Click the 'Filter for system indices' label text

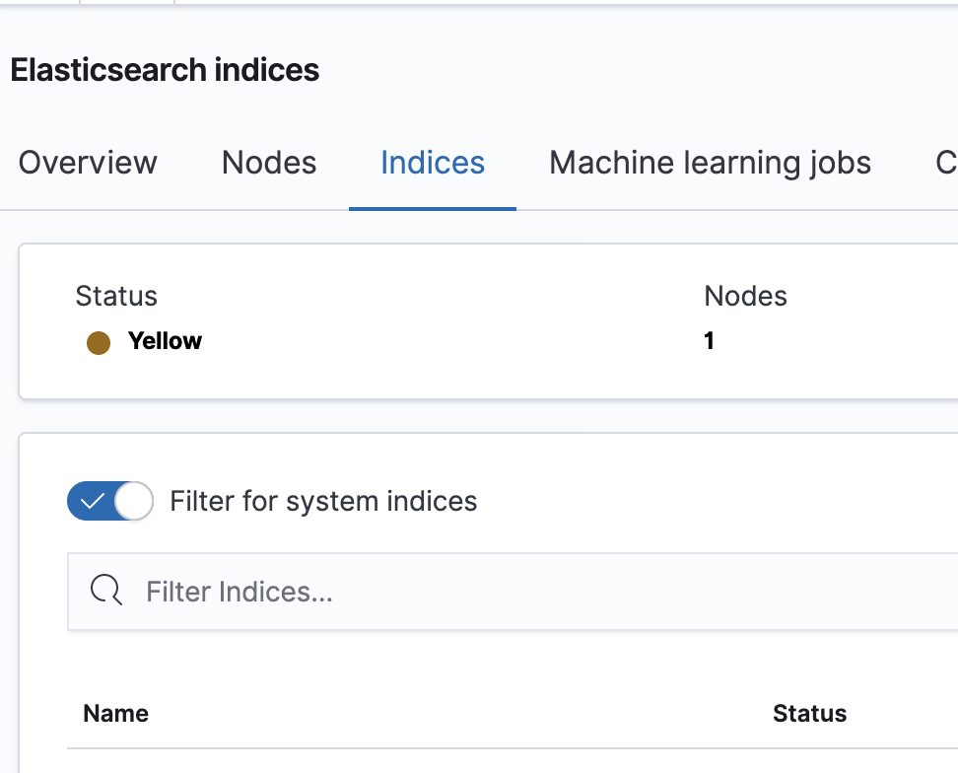[x=323, y=502]
